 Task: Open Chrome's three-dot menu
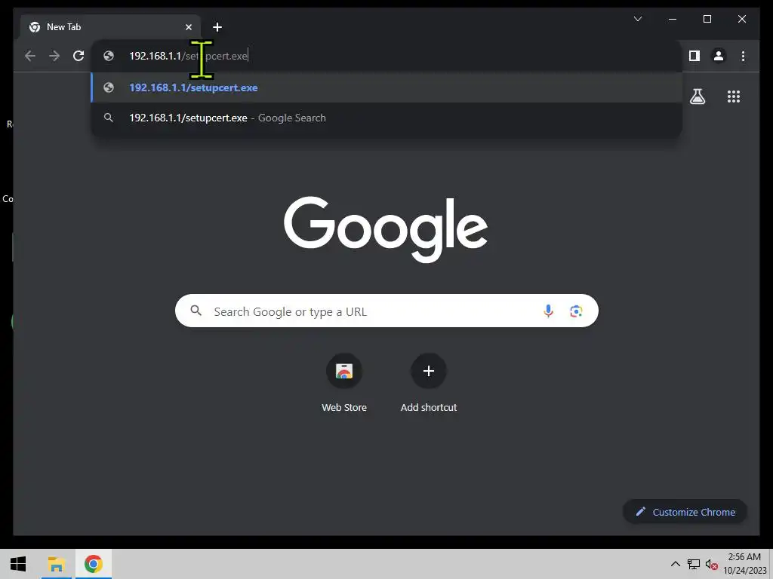point(743,56)
